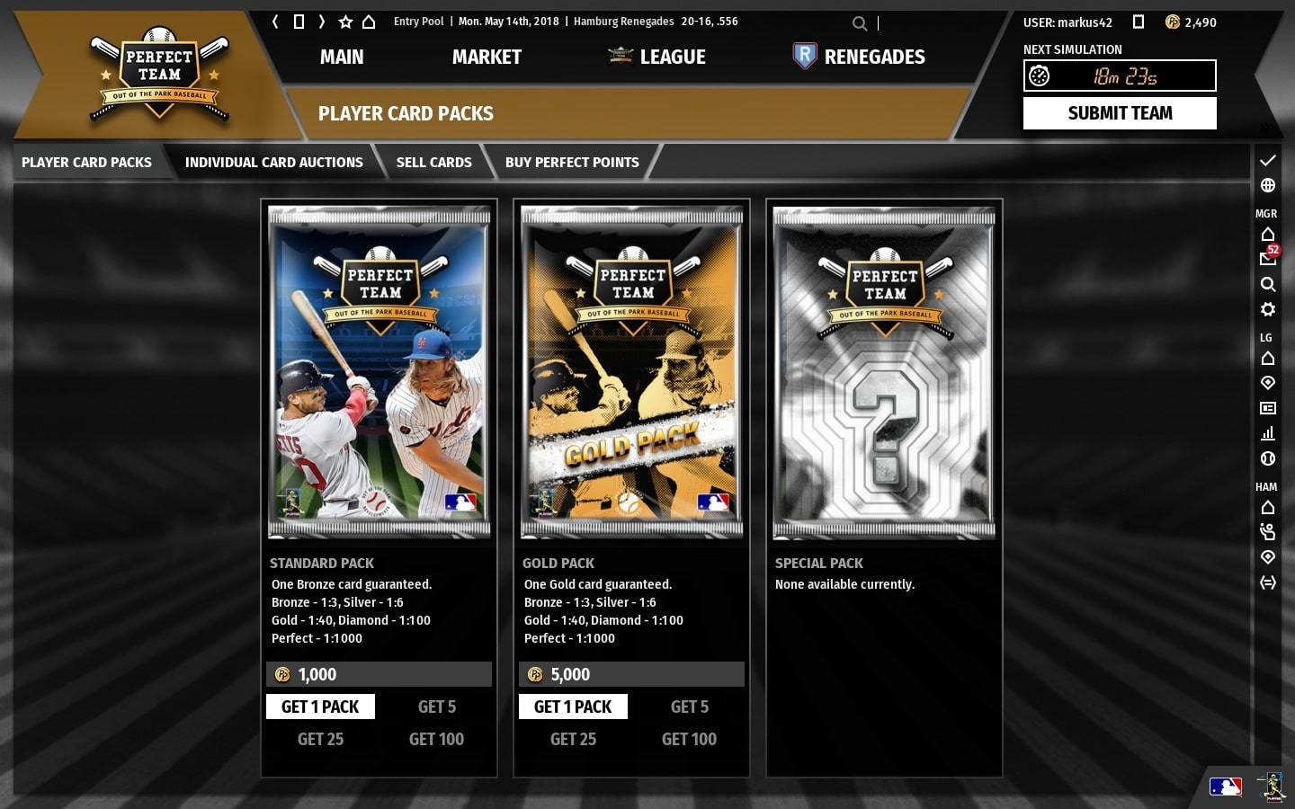The image size is (1295, 809).
Task: Click the checkmark icon in sidebar
Action: pos(1268,160)
